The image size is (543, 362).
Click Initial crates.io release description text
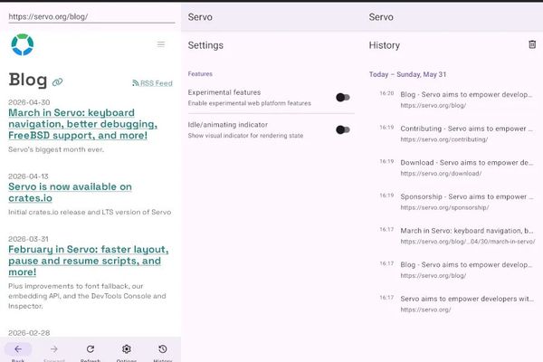tap(90, 212)
